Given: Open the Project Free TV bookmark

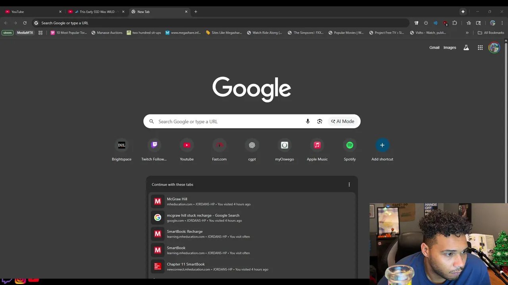Looking at the screenshot, I should click(x=387, y=33).
